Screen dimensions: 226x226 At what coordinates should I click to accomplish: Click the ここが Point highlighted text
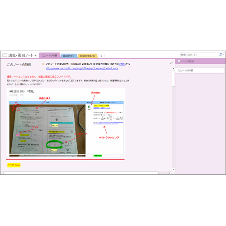[x=14, y=165]
